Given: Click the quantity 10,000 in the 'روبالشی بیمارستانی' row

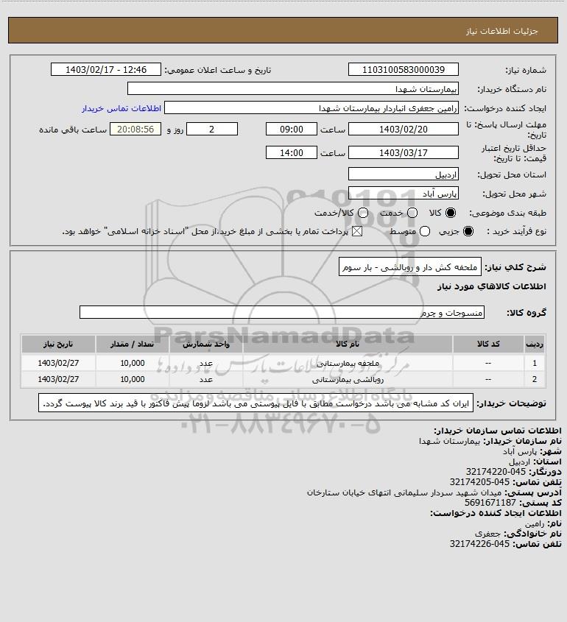Looking at the screenshot, I should pos(132,379).
